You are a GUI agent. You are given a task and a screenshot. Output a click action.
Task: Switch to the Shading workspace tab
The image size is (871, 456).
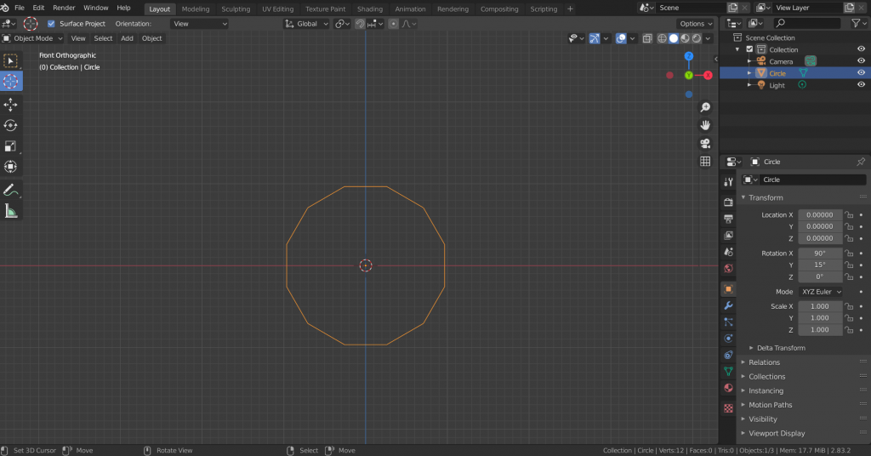pos(370,9)
